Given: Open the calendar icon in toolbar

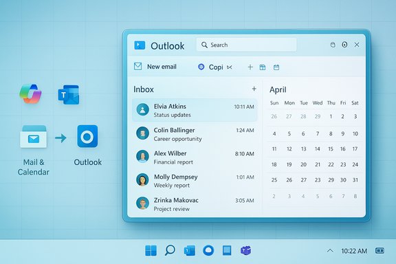Looking at the screenshot, I should click(276, 67).
